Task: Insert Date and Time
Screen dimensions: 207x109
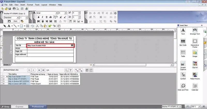Action: tap(183, 87)
